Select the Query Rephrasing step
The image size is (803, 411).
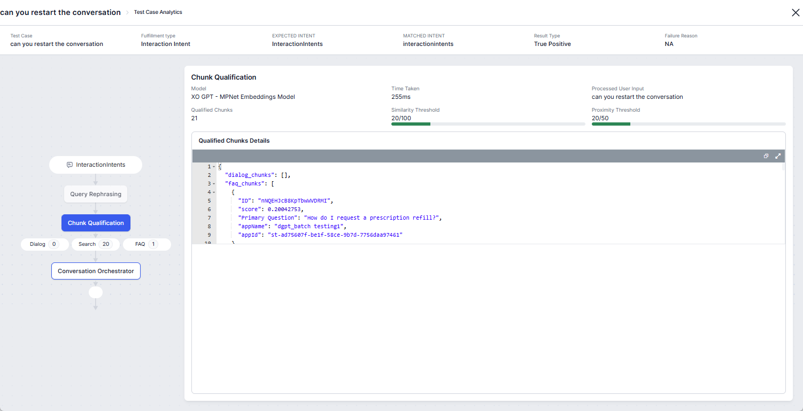pyautogui.click(x=96, y=194)
